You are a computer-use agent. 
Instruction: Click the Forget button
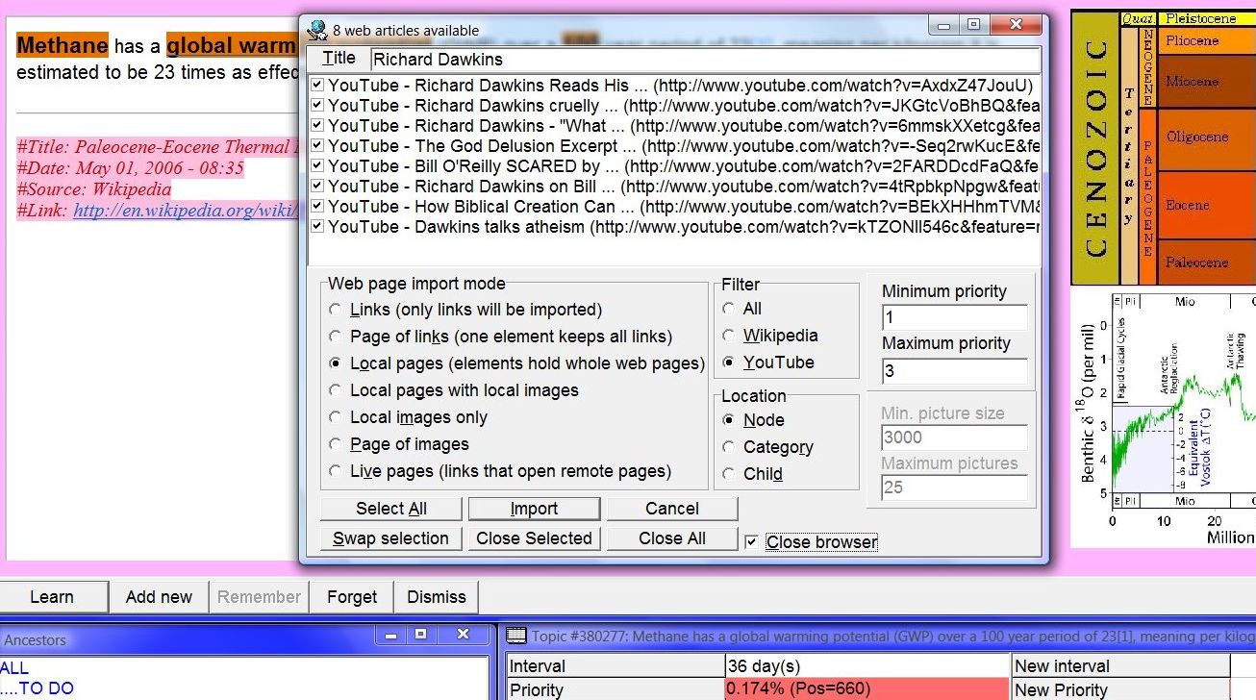click(352, 597)
